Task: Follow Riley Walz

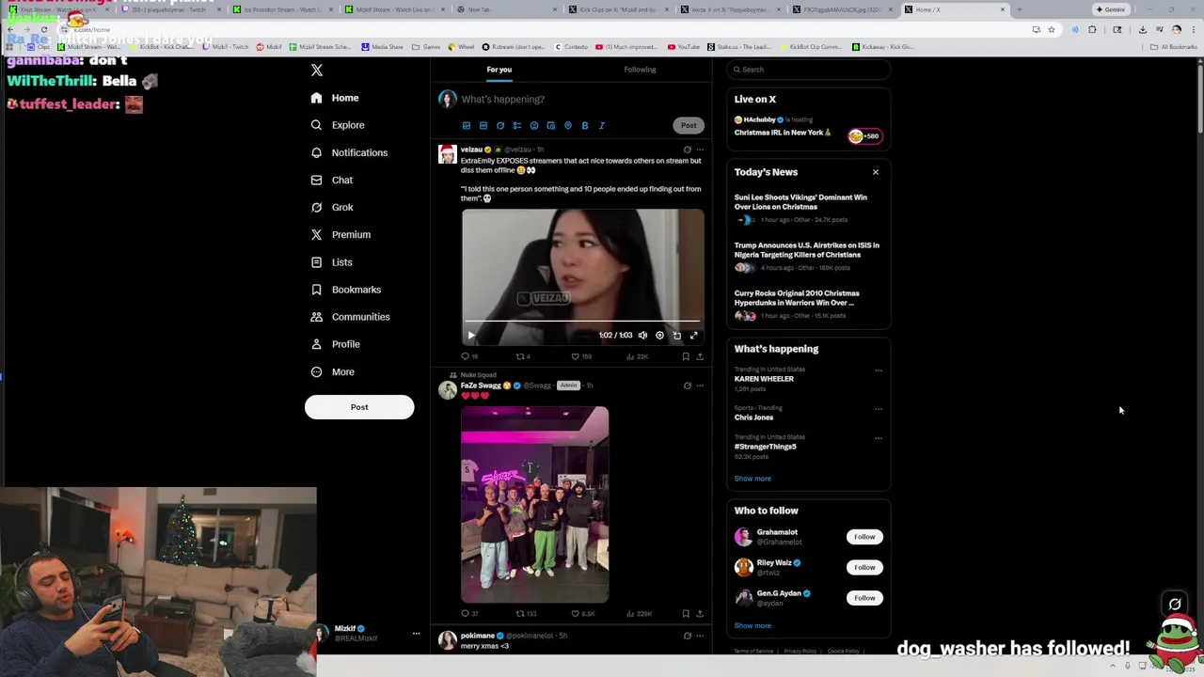Action: (x=864, y=567)
